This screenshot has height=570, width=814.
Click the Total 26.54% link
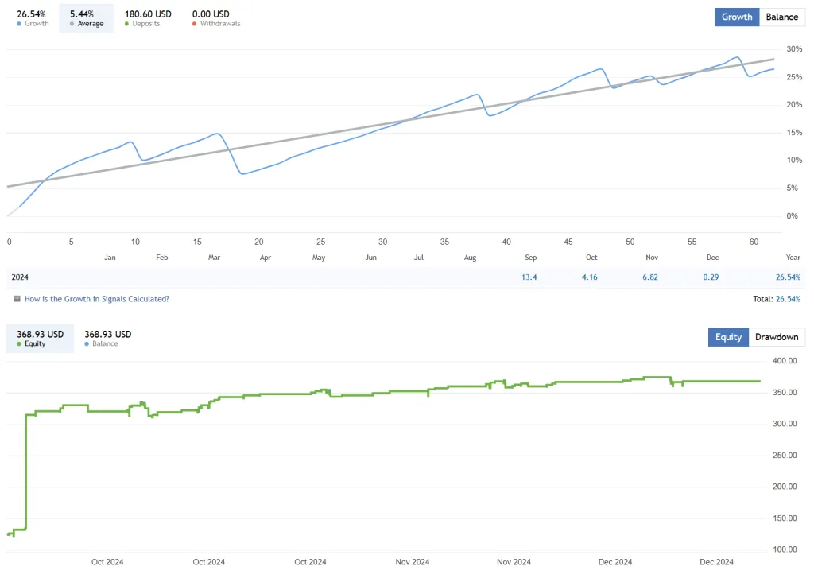[788, 298]
